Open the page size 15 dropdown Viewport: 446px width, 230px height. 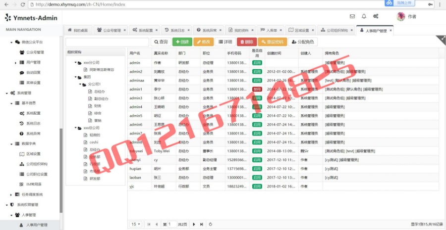click(136, 225)
